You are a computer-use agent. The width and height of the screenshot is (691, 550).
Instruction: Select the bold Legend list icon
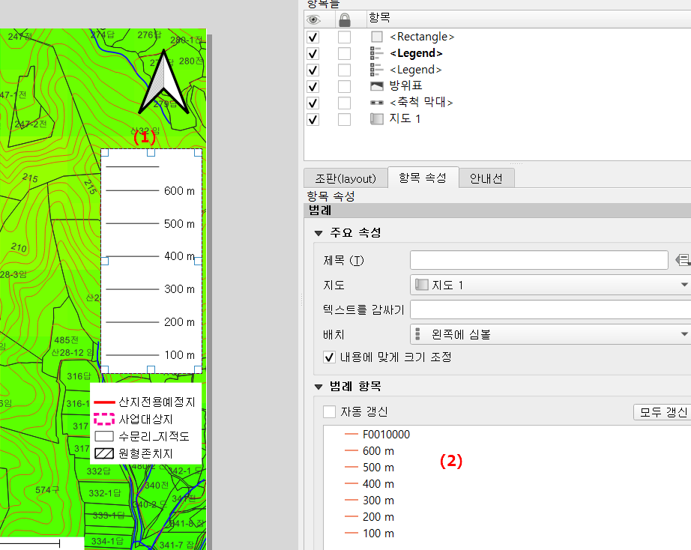377,53
